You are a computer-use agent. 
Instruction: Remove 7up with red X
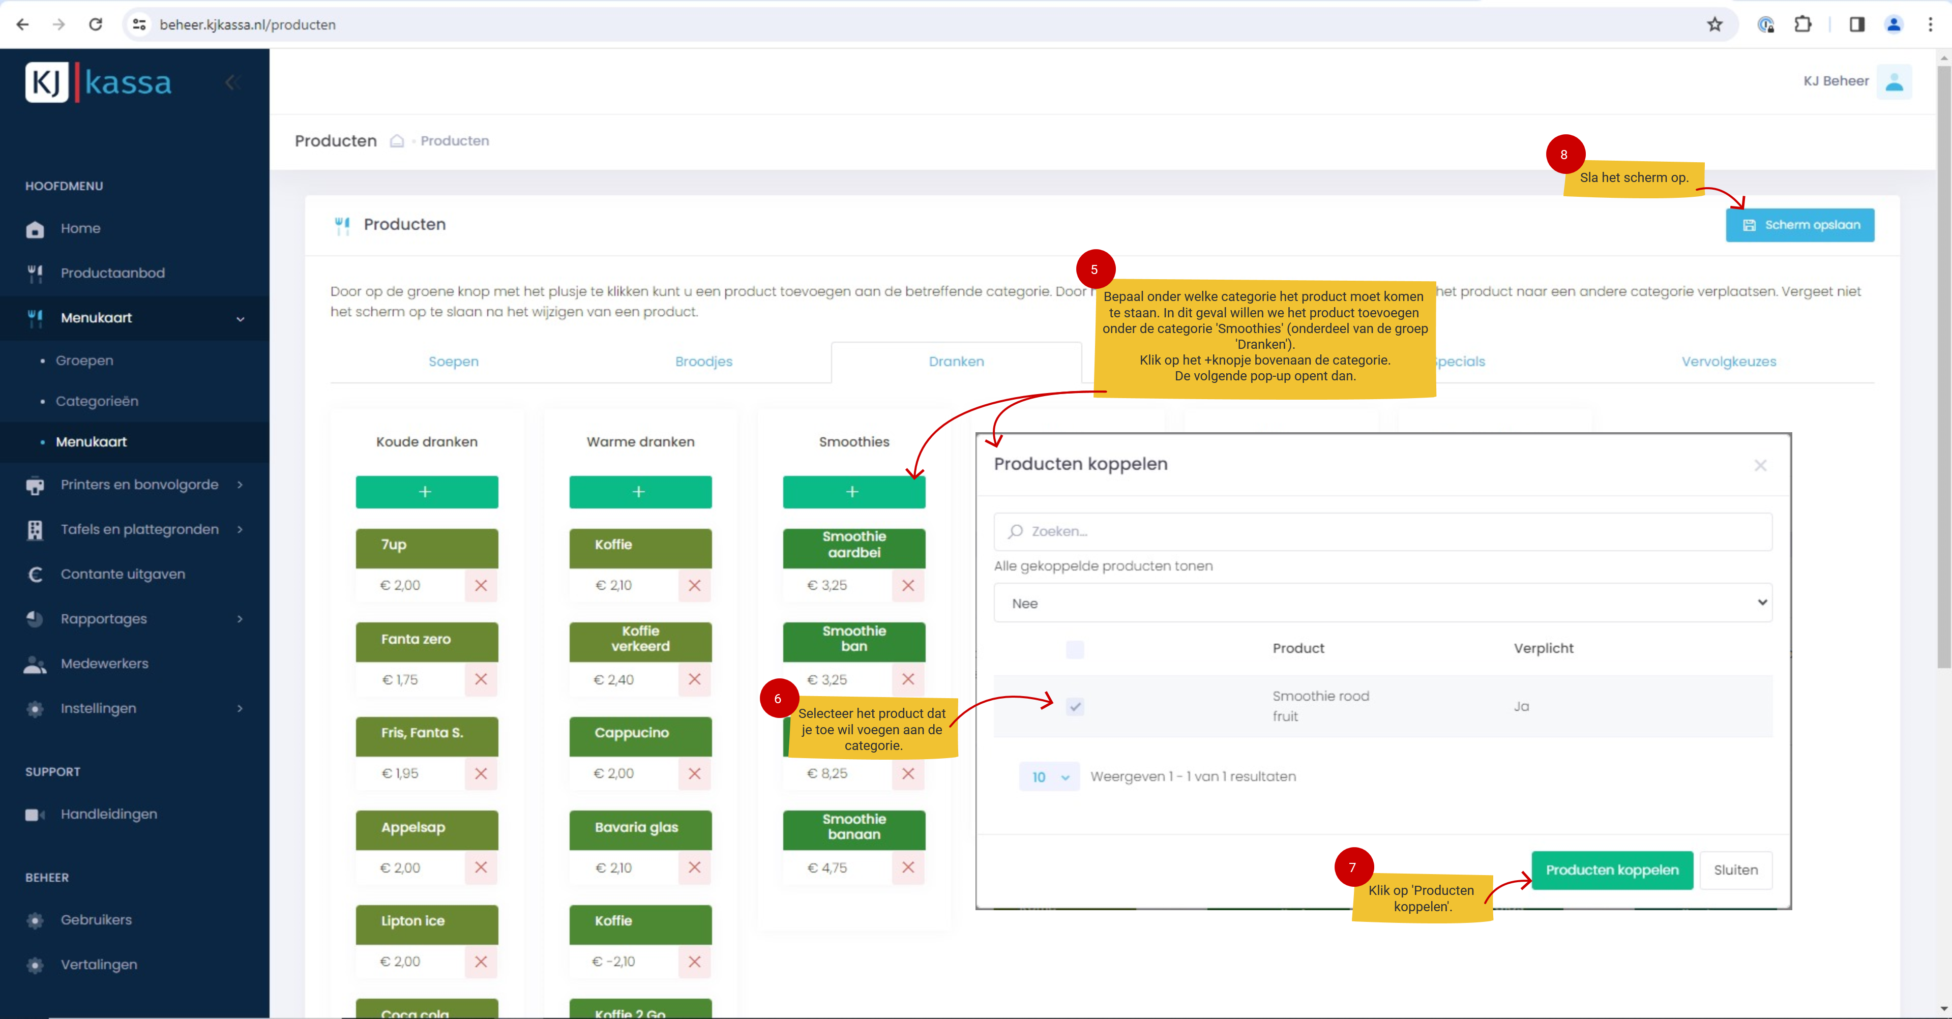(x=481, y=585)
